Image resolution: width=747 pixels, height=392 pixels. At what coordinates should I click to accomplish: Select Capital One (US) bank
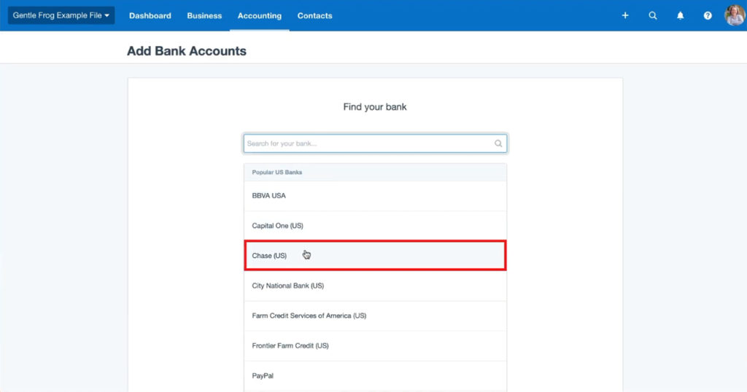coord(375,225)
